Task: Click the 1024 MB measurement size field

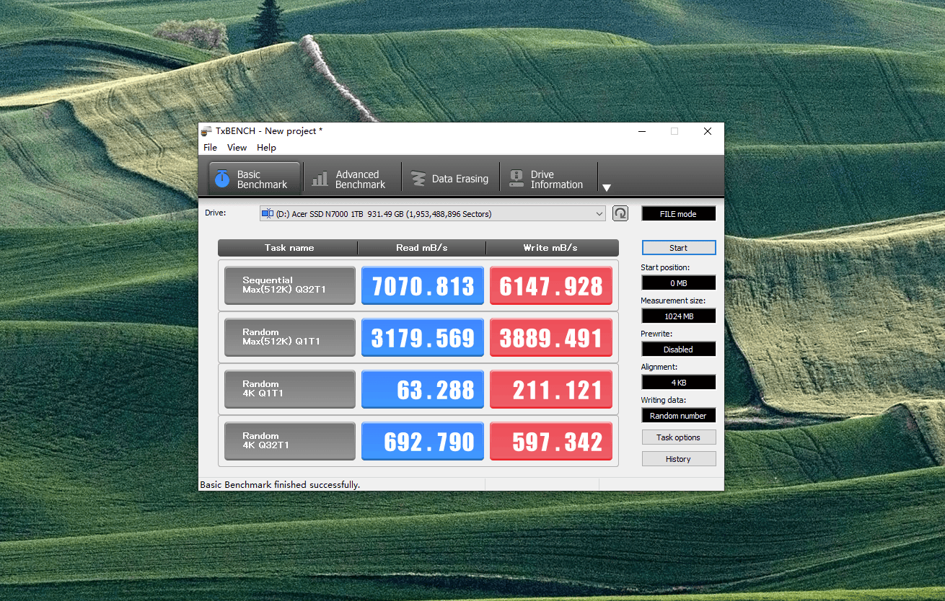Action: point(678,316)
